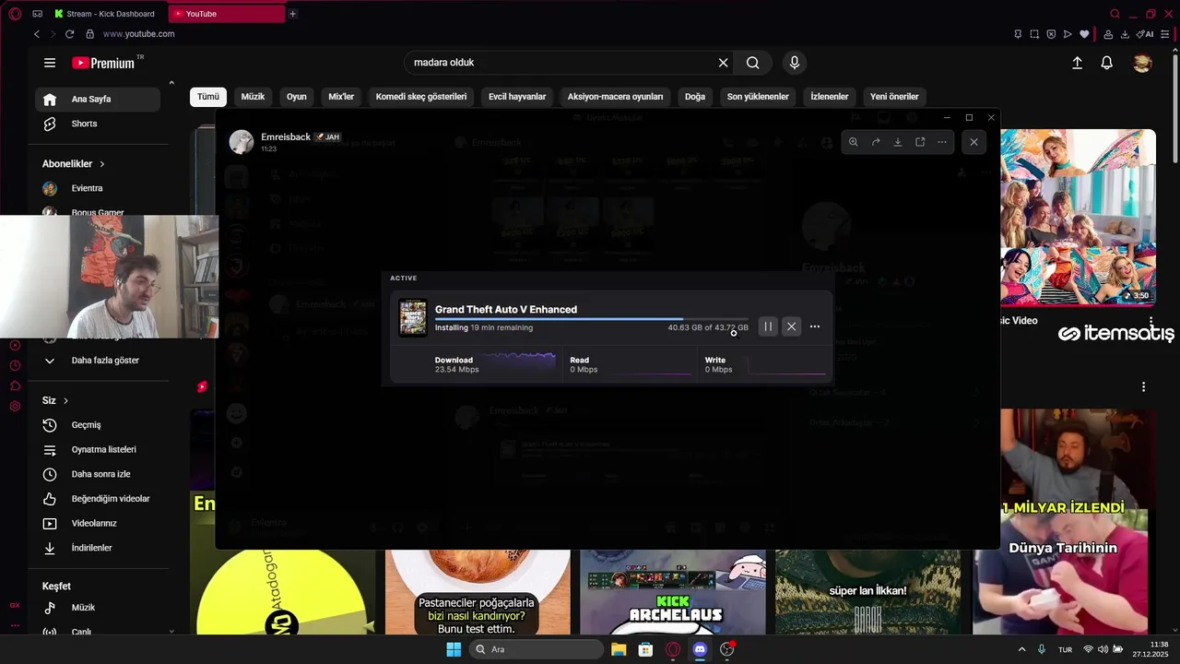
Task: Close the Discord image viewer
Action: click(x=973, y=142)
